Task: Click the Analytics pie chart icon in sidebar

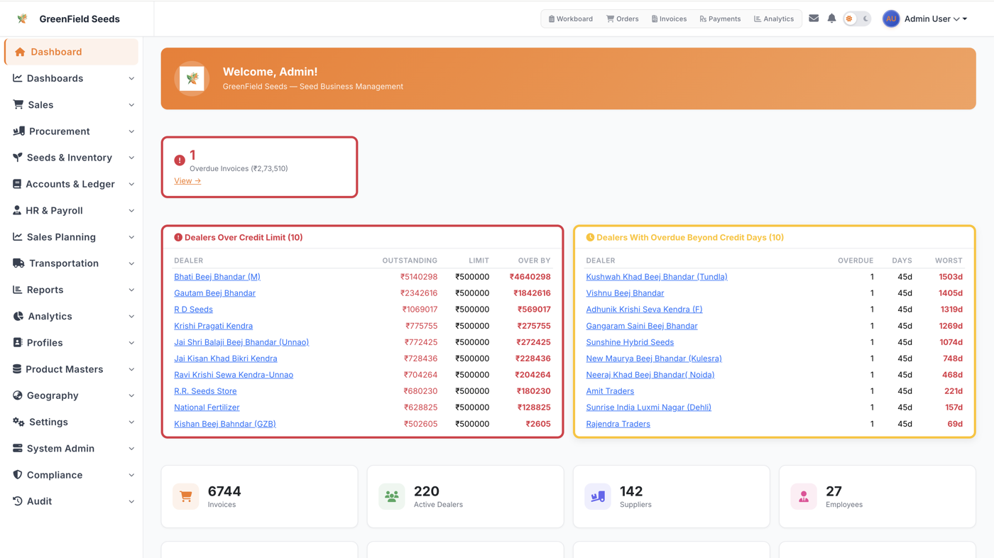Action: pos(18,316)
